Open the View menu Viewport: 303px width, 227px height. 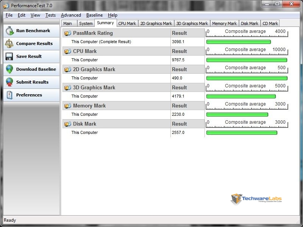tap(35, 15)
